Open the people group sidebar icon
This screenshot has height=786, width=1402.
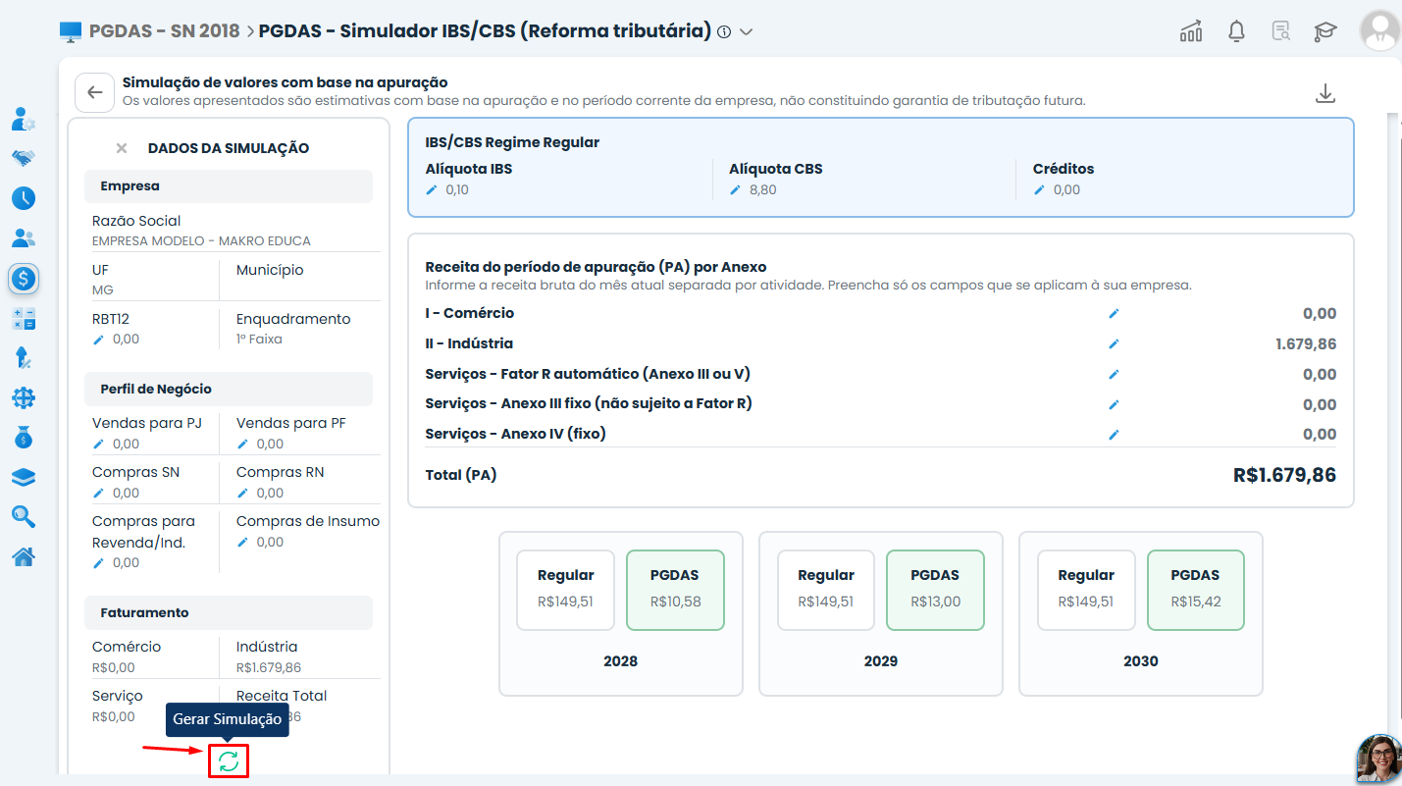tap(24, 237)
